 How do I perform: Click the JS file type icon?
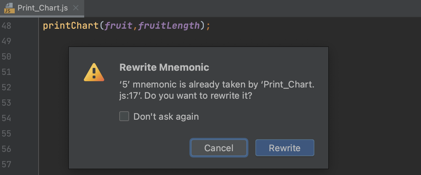9,8
